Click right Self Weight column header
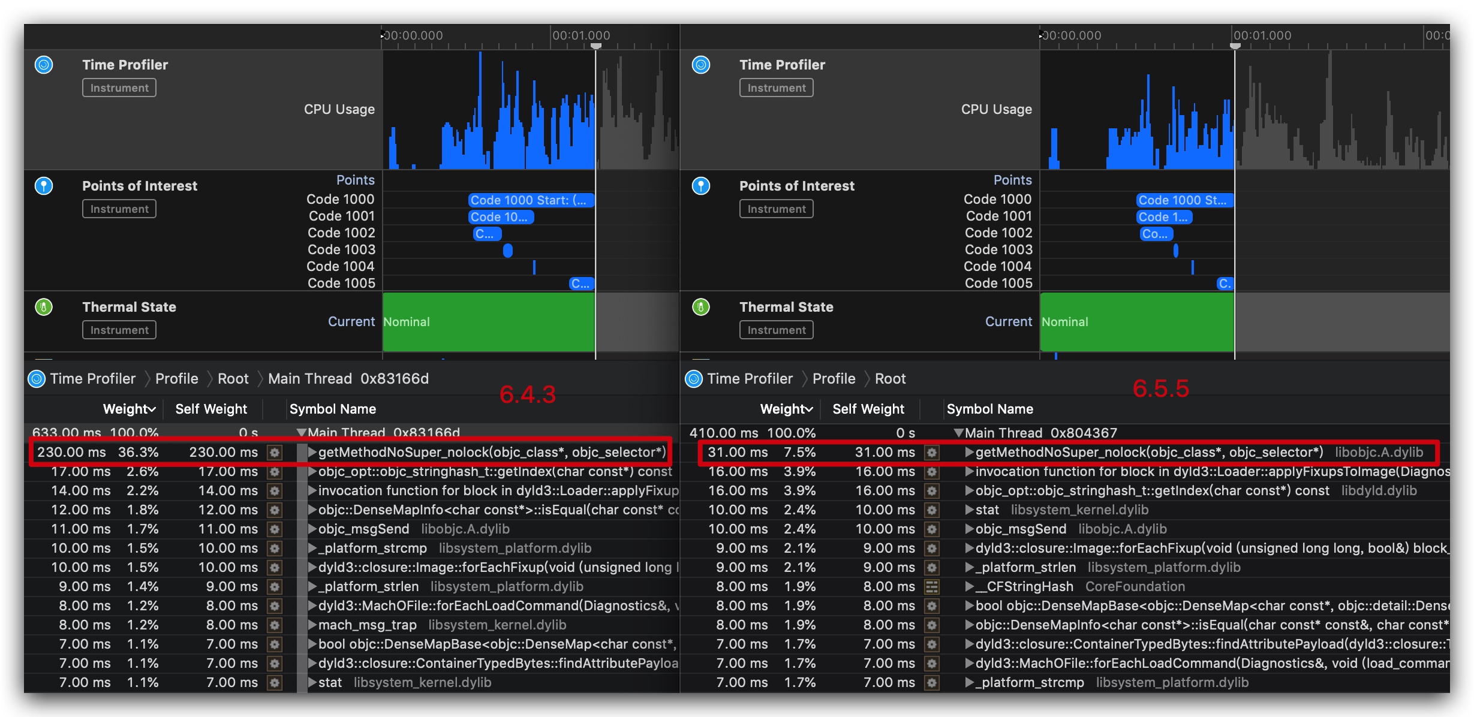Image resolution: width=1474 pixels, height=717 pixels. (868, 409)
